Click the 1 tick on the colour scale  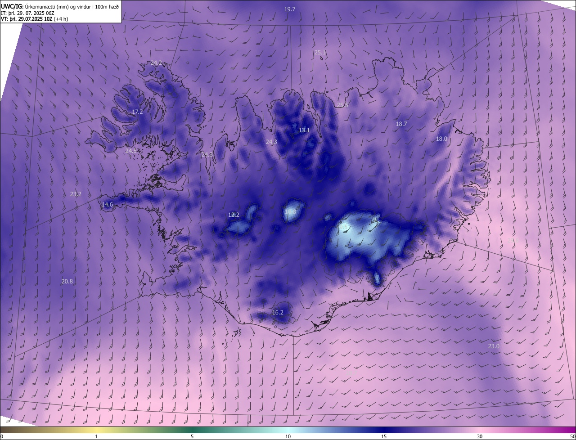[x=96, y=437]
